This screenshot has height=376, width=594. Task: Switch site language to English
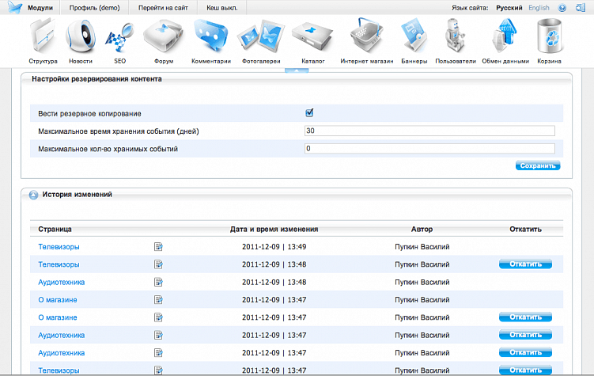coord(539,7)
